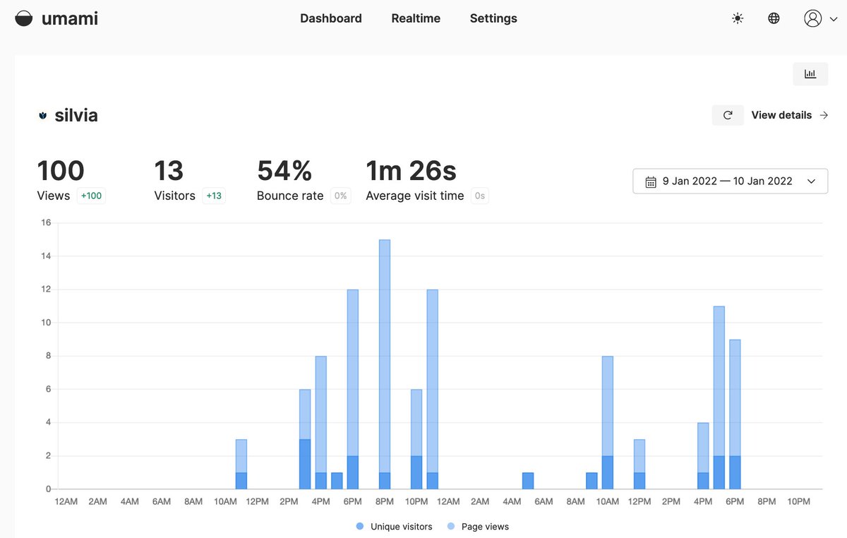The image size is (847, 538).
Task: Click the silvia website title
Action: 76,115
